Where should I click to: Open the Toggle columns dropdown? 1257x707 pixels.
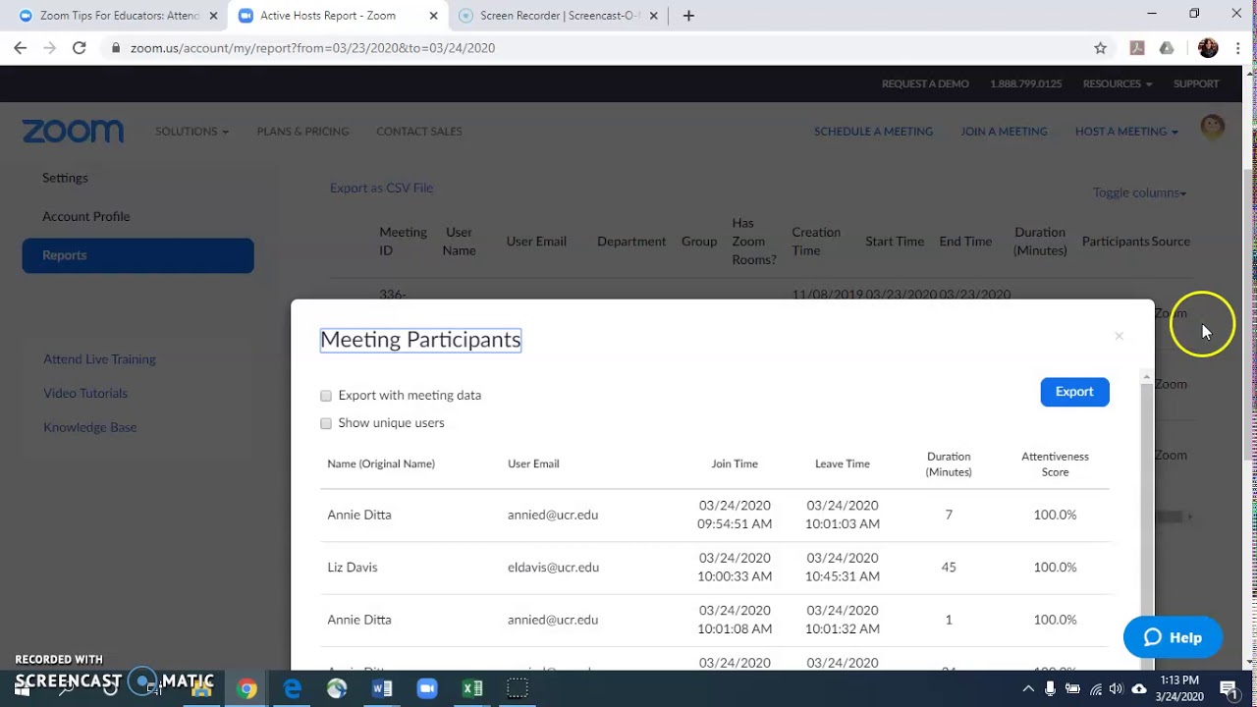point(1139,192)
